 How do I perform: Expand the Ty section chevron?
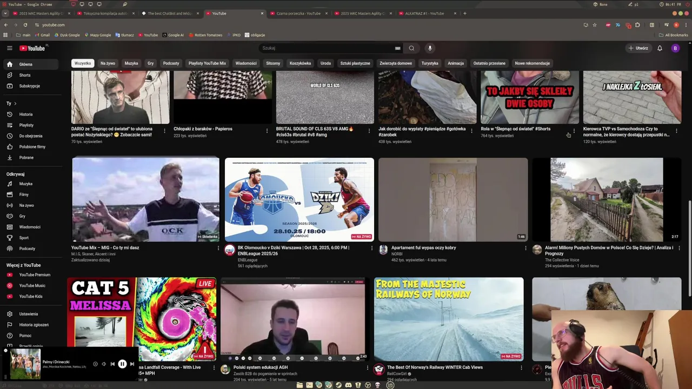pos(15,103)
